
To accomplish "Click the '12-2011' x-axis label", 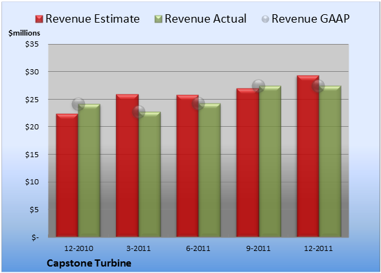I will click(318, 248).
